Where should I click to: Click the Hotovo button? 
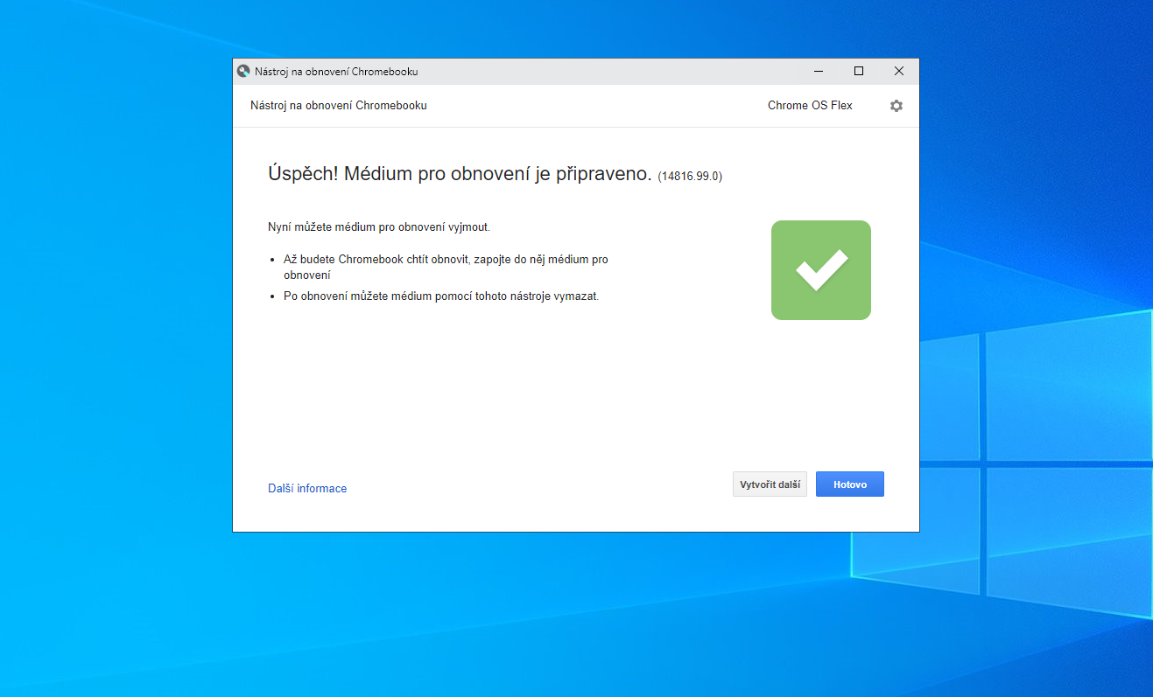[849, 484]
